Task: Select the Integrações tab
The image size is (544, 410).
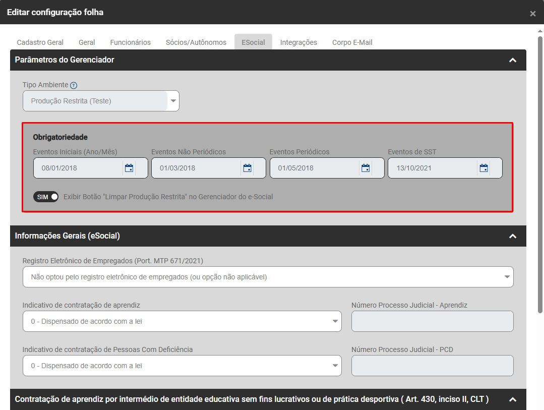Action: pyautogui.click(x=298, y=42)
